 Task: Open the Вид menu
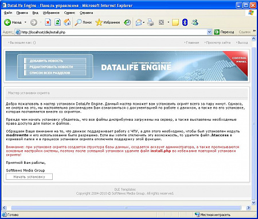[x=36, y=13]
